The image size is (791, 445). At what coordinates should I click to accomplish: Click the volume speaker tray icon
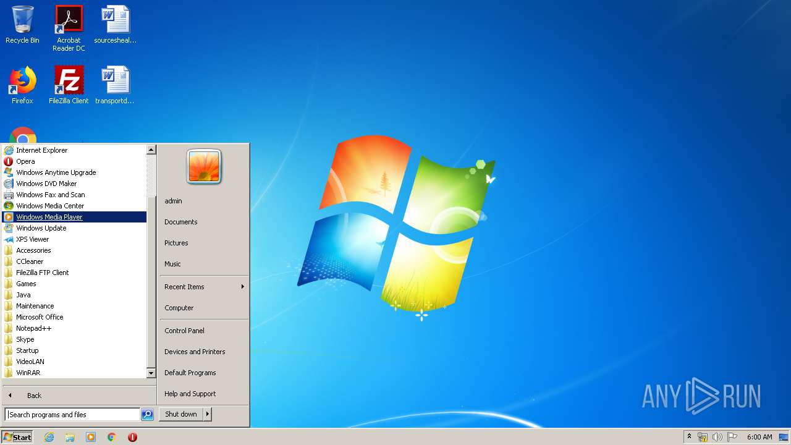pos(717,437)
